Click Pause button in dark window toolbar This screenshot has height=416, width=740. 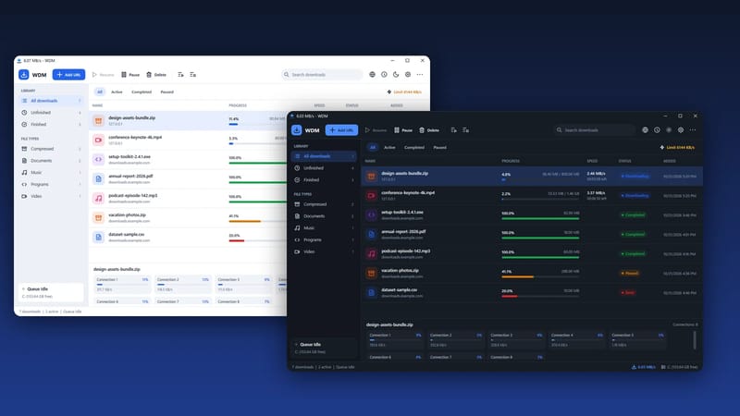click(403, 130)
